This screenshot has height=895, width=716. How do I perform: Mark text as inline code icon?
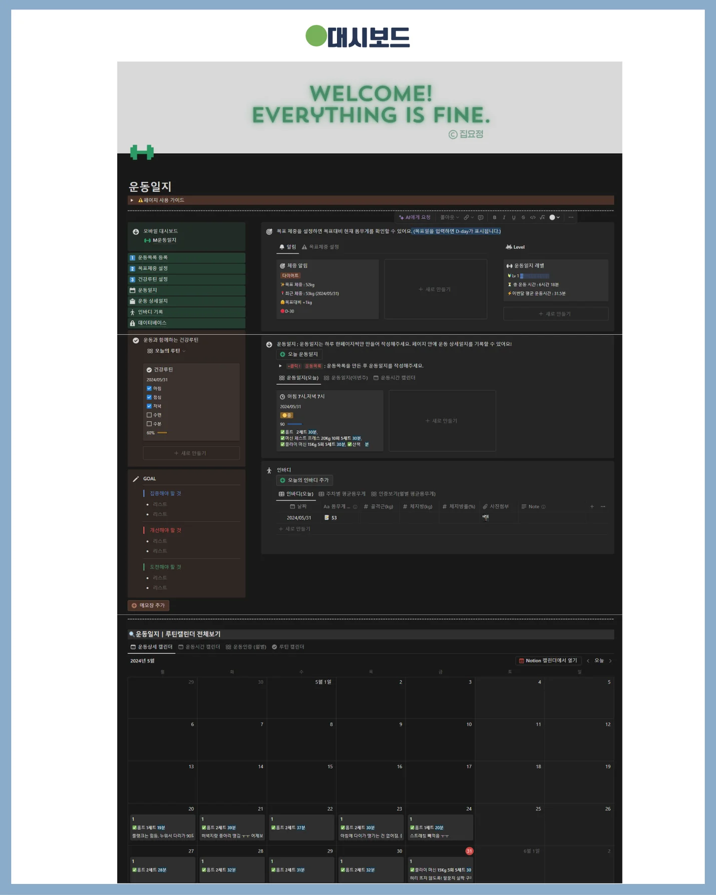[x=533, y=217]
